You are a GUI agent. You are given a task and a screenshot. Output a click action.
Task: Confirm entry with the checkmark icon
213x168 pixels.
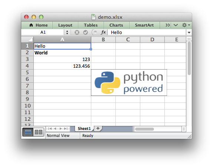[x=85, y=33]
